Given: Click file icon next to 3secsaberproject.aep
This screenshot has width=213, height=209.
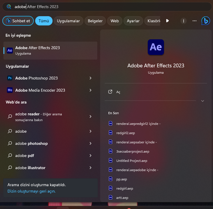Looking at the screenshot, I should (x=111, y=151).
